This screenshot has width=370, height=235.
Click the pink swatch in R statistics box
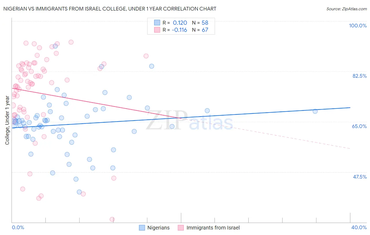tap(157, 30)
